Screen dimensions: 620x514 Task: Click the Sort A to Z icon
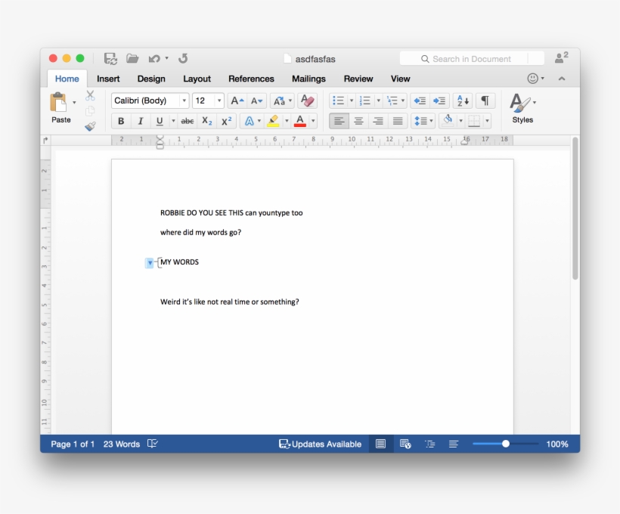point(463,101)
